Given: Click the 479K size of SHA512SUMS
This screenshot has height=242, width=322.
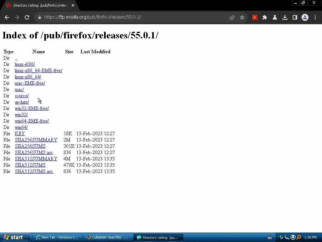Looking at the screenshot, I should (69, 165).
